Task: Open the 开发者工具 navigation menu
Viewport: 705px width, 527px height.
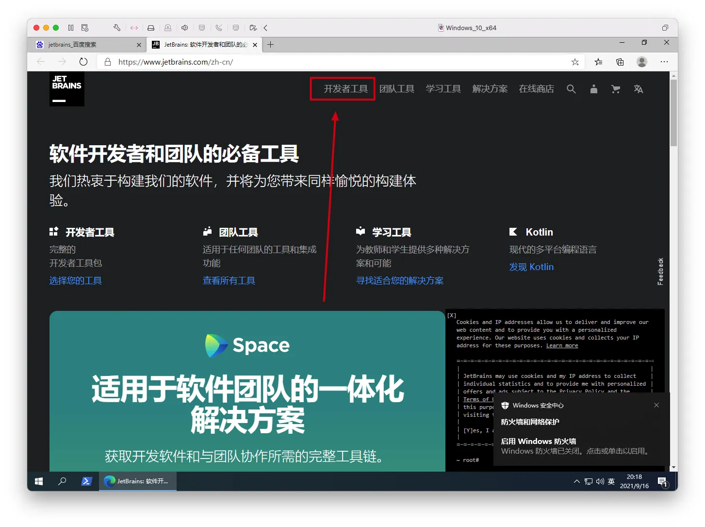Action: click(346, 89)
